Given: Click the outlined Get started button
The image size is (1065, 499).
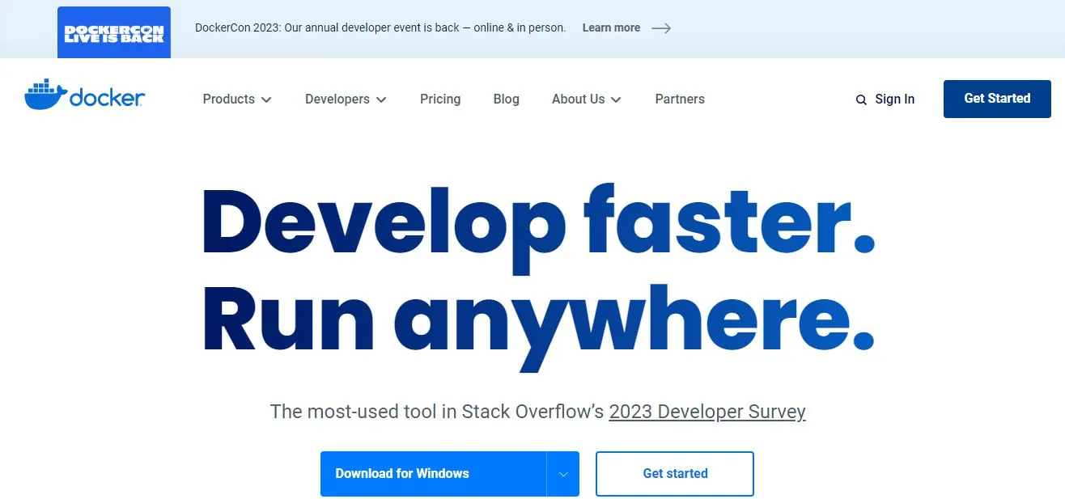Looking at the screenshot, I should [x=675, y=474].
